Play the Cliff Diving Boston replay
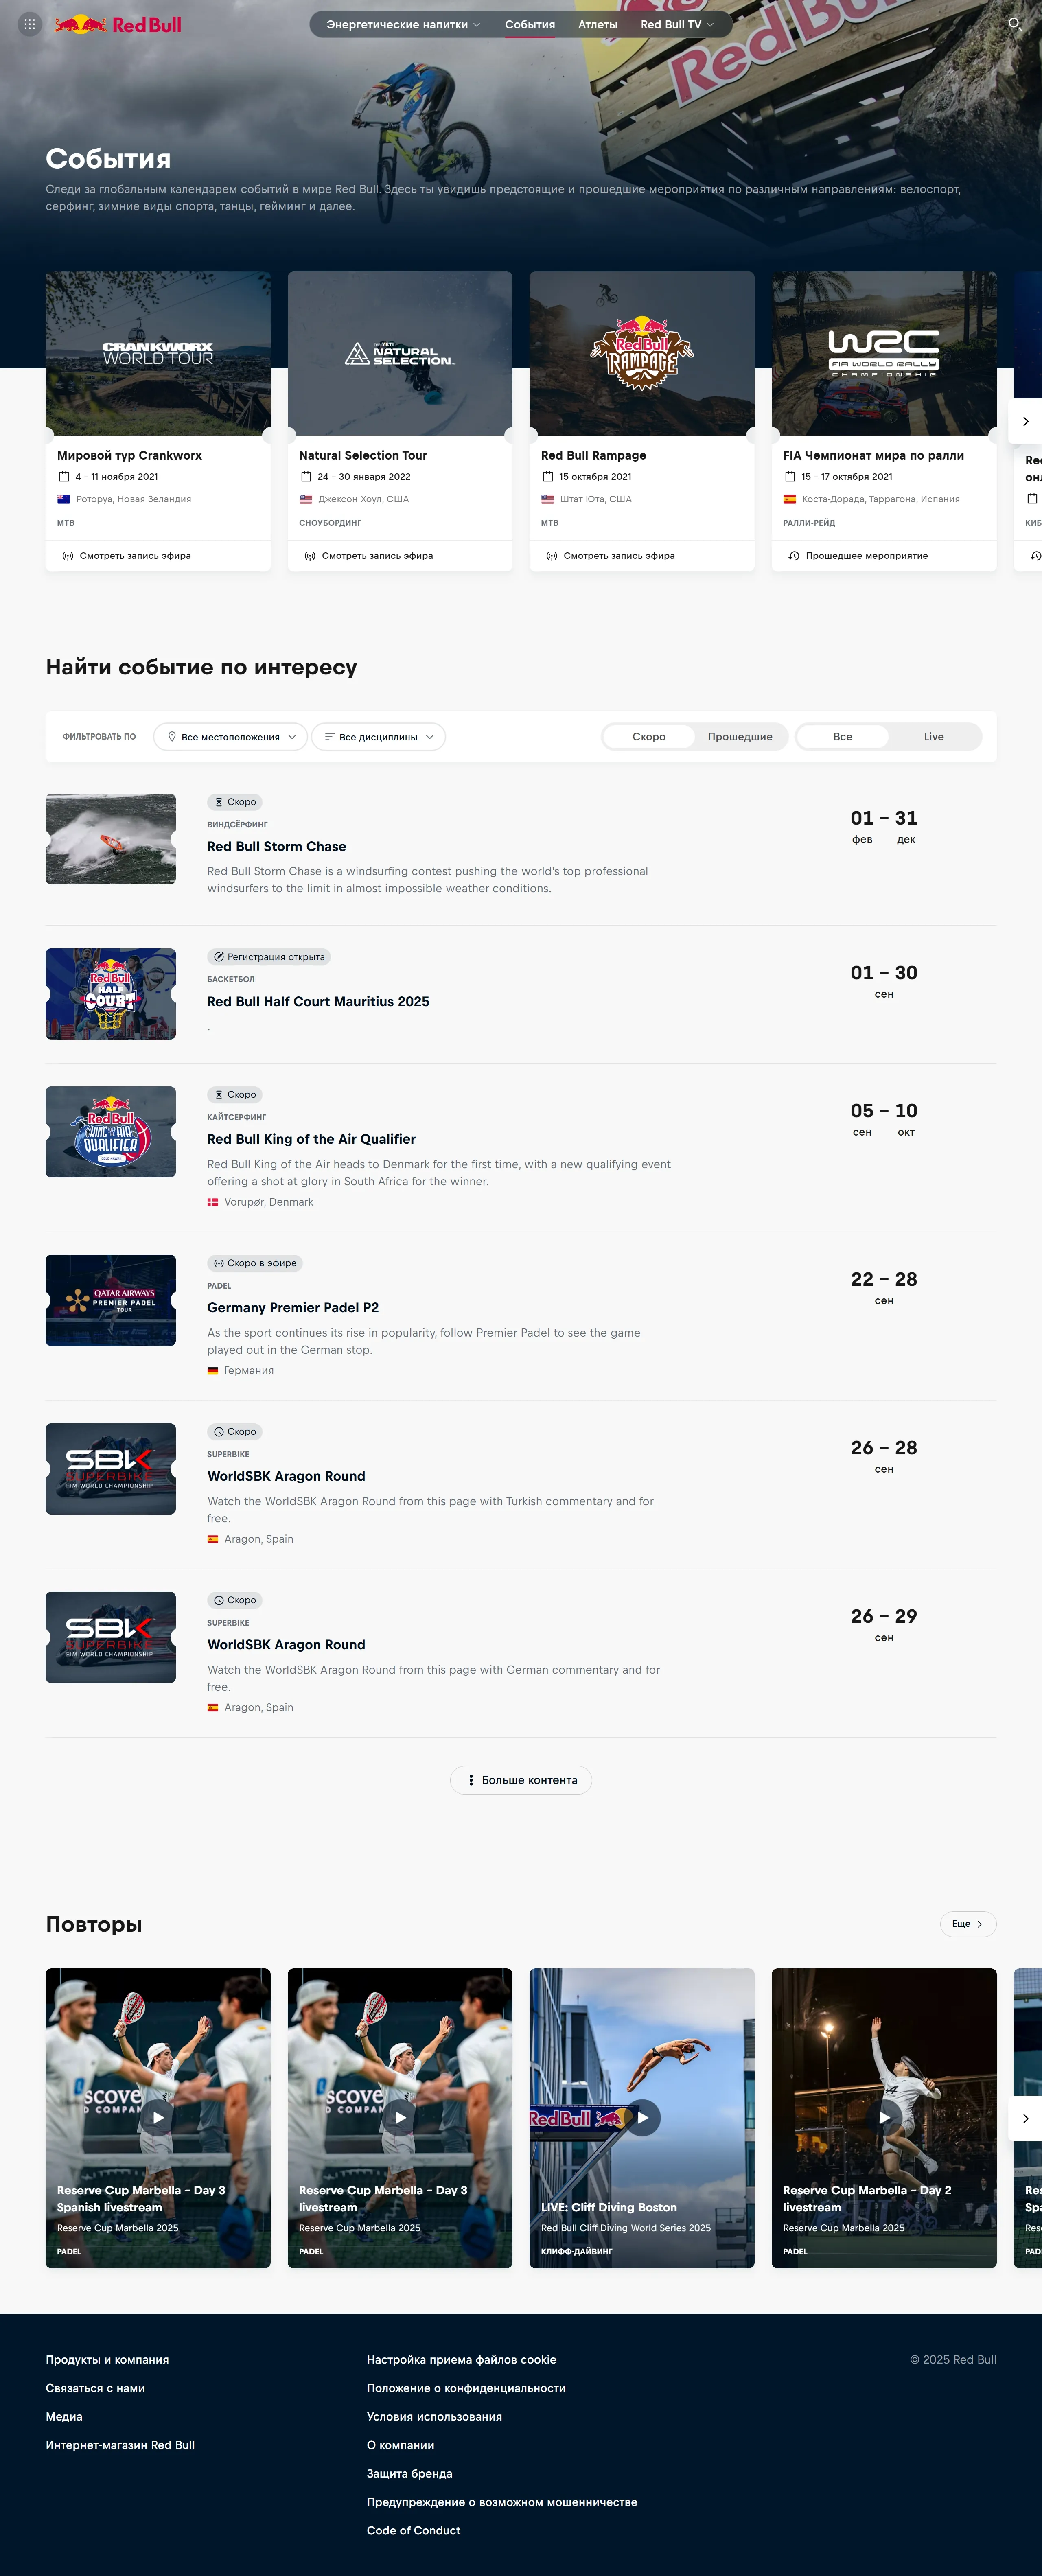 tap(642, 2116)
